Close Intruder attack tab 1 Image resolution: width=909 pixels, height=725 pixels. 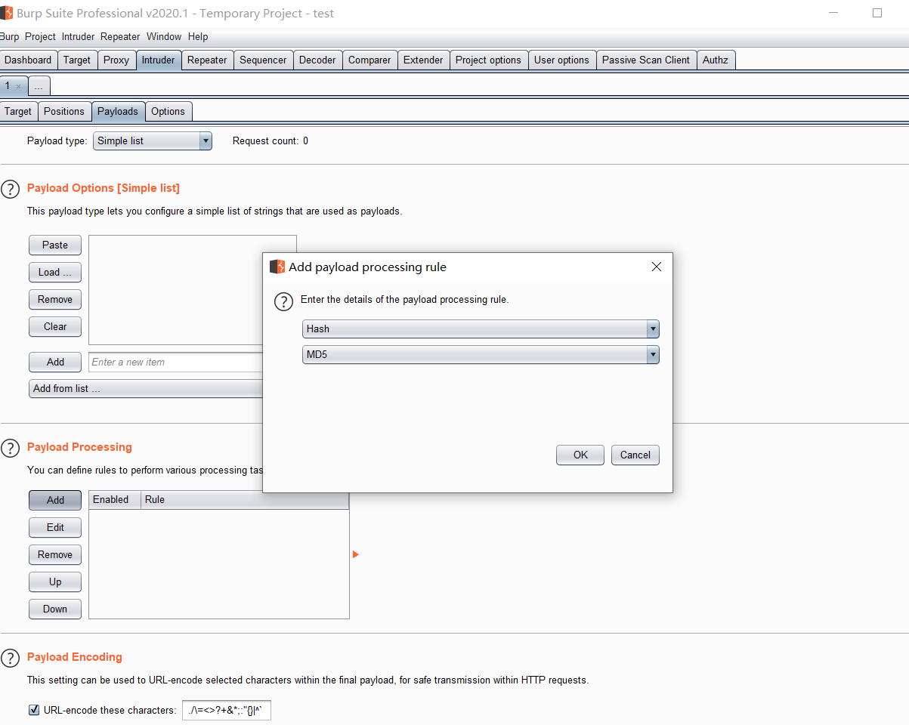(x=18, y=86)
